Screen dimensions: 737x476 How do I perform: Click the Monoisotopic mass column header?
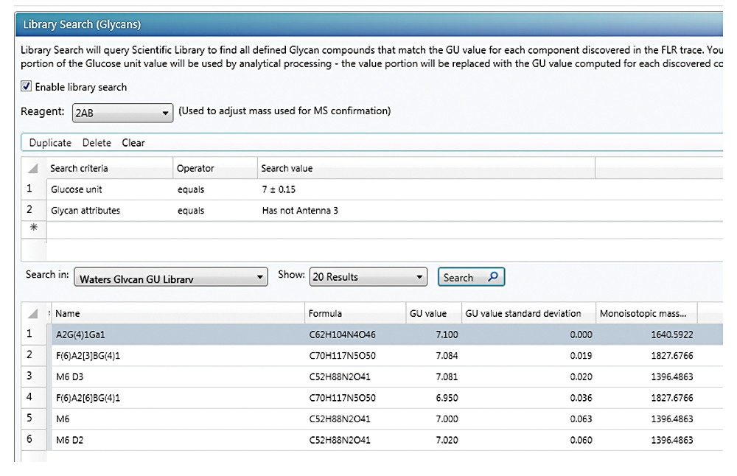click(x=643, y=313)
